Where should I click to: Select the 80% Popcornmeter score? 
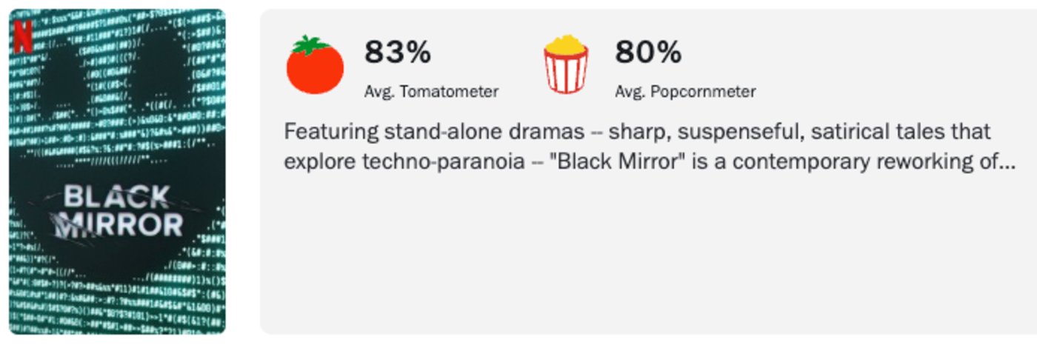pos(648,53)
